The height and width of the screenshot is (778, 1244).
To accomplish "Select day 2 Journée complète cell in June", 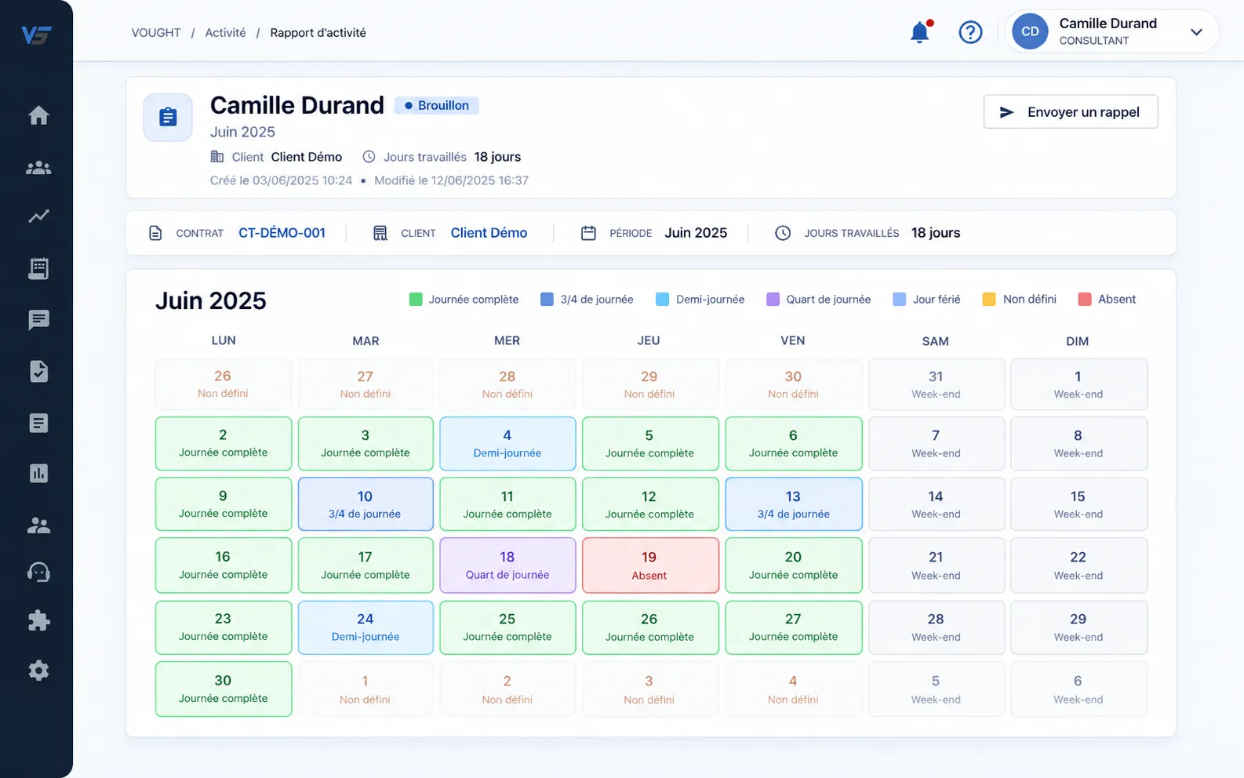I will click(x=224, y=444).
